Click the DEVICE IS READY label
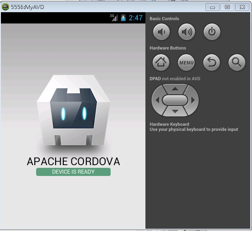Screen dimensions: 252x231 73,172
